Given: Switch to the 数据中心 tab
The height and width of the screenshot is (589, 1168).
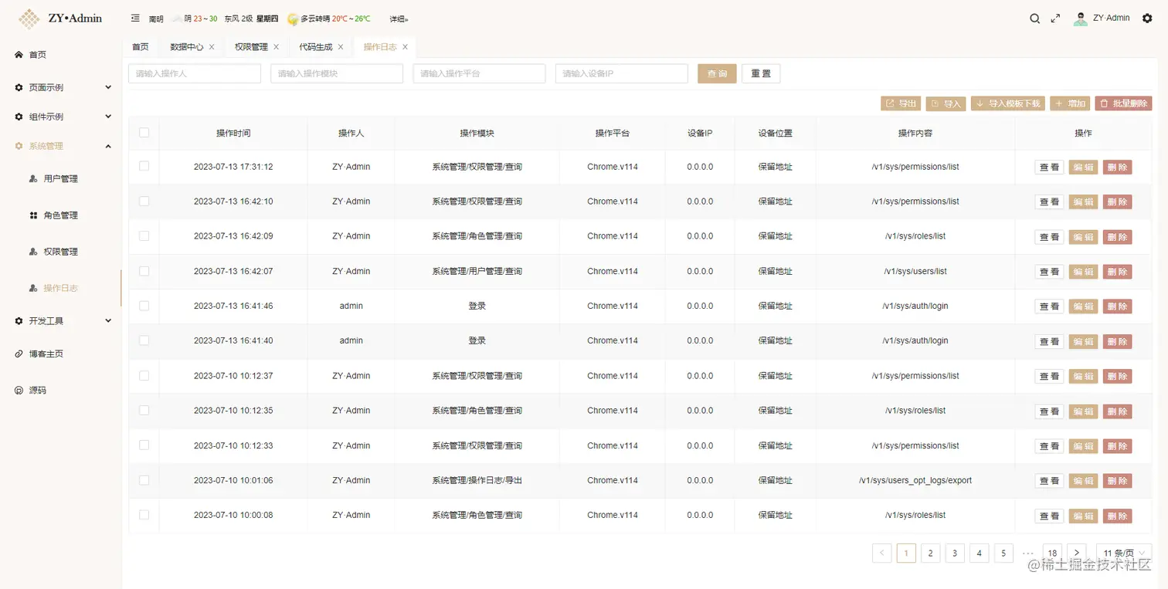Looking at the screenshot, I should (186, 46).
